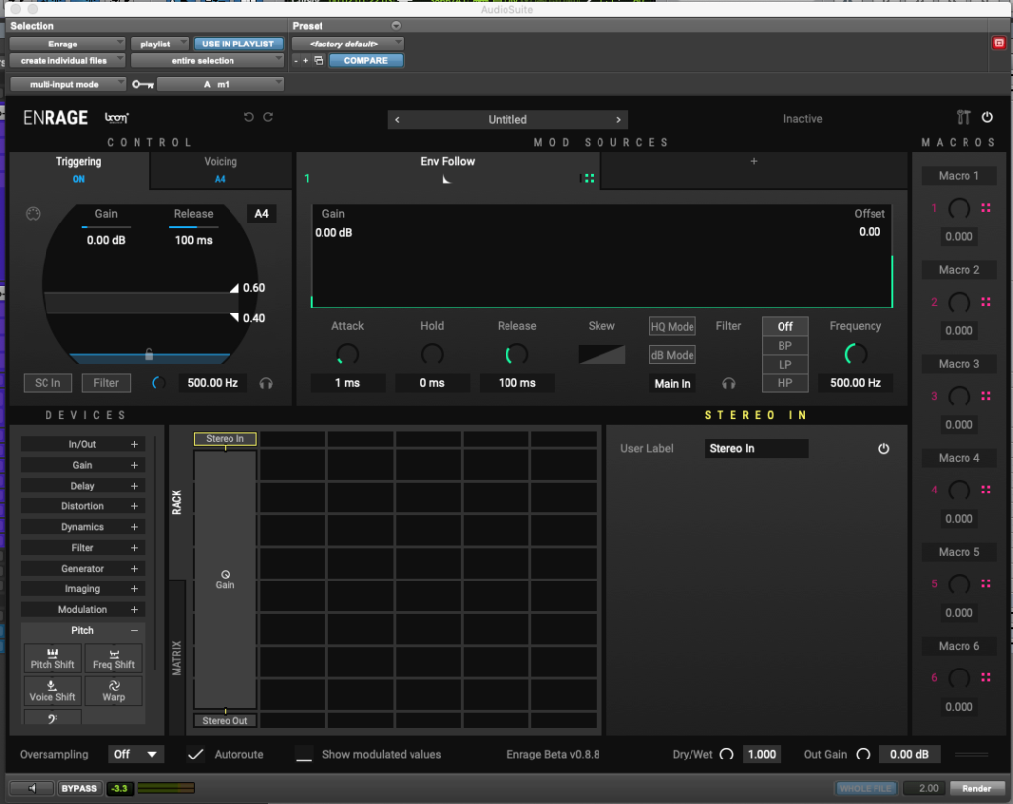
Task: Open the factory default preset dropdown
Action: pos(347,44)
